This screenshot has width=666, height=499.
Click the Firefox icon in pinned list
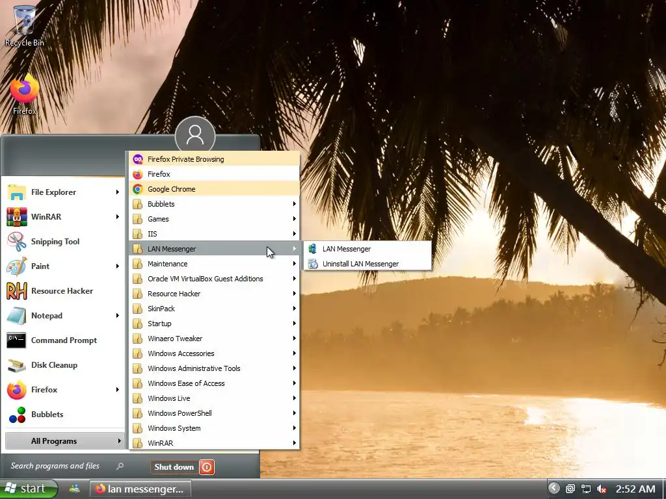16,390
